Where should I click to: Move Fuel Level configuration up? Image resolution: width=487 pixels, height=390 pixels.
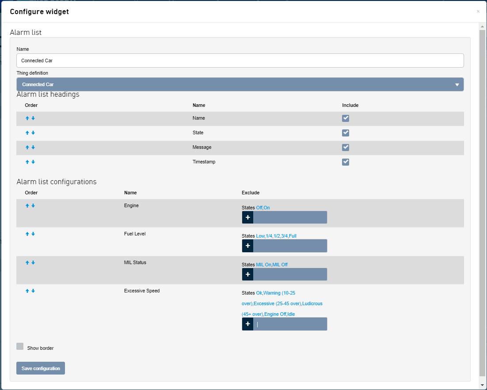(x=27, y=234)
